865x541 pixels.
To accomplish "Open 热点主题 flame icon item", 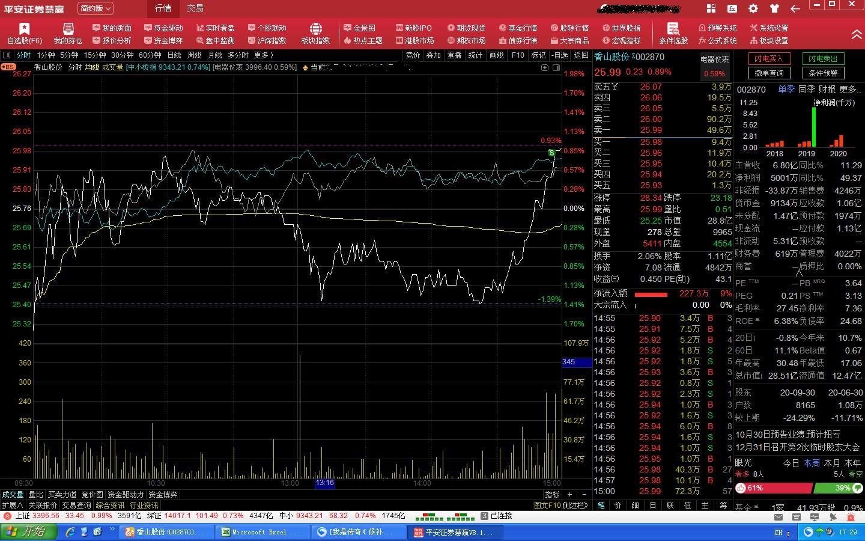I will click(363, 40).
